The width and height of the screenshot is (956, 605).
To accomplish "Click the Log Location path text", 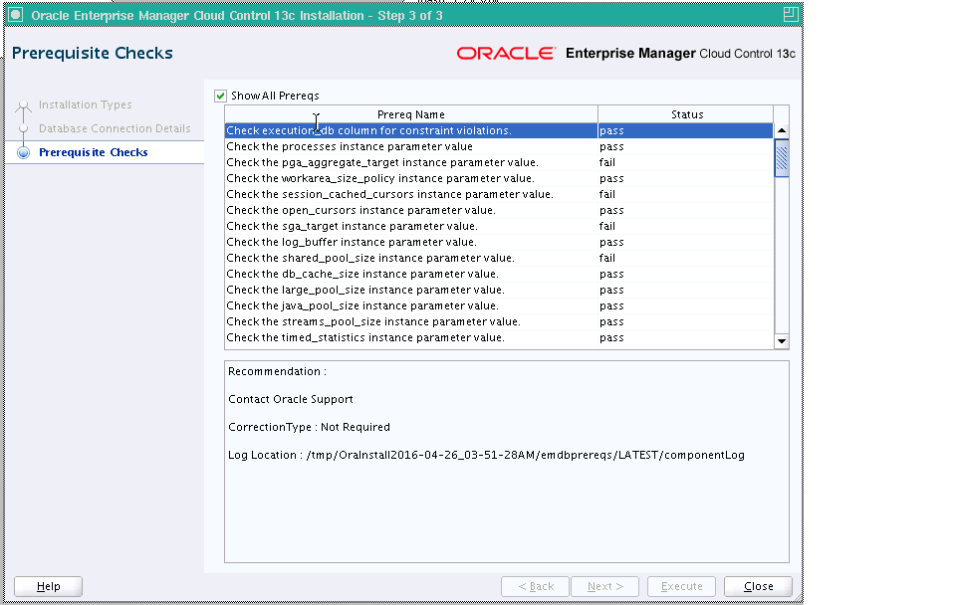I will coord(526,455).
